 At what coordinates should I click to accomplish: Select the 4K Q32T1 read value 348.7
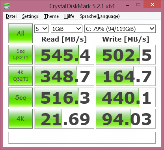(64, 76)
